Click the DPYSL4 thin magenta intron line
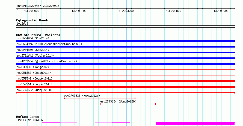The height and width of the screenshot is (126, 243). [86, 123]
